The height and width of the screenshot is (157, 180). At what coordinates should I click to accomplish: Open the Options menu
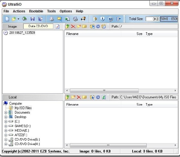tap(66, 11)
